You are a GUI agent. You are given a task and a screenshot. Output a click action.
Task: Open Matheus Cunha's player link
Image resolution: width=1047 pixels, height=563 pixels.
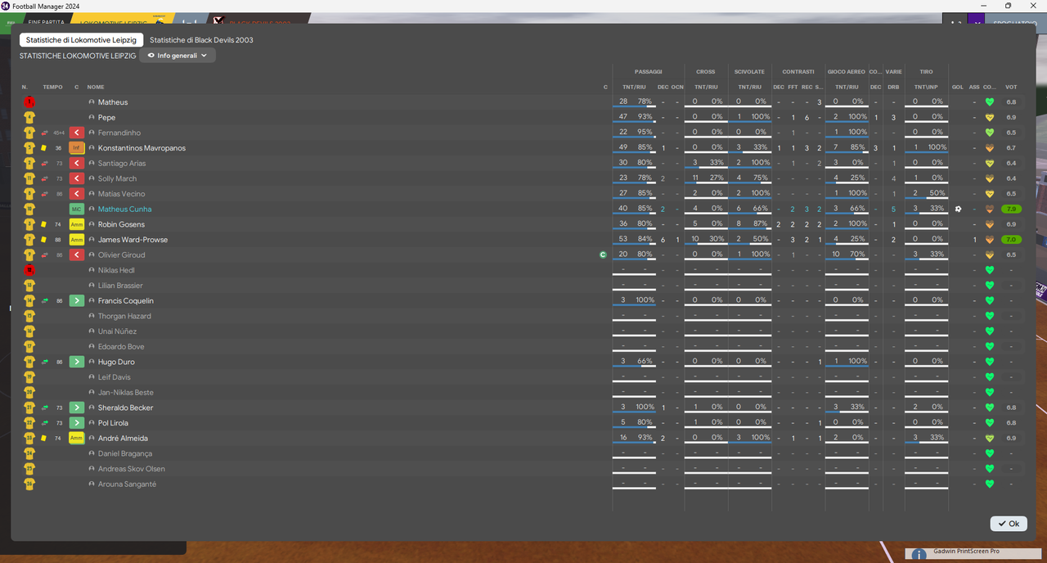[124, 209]
